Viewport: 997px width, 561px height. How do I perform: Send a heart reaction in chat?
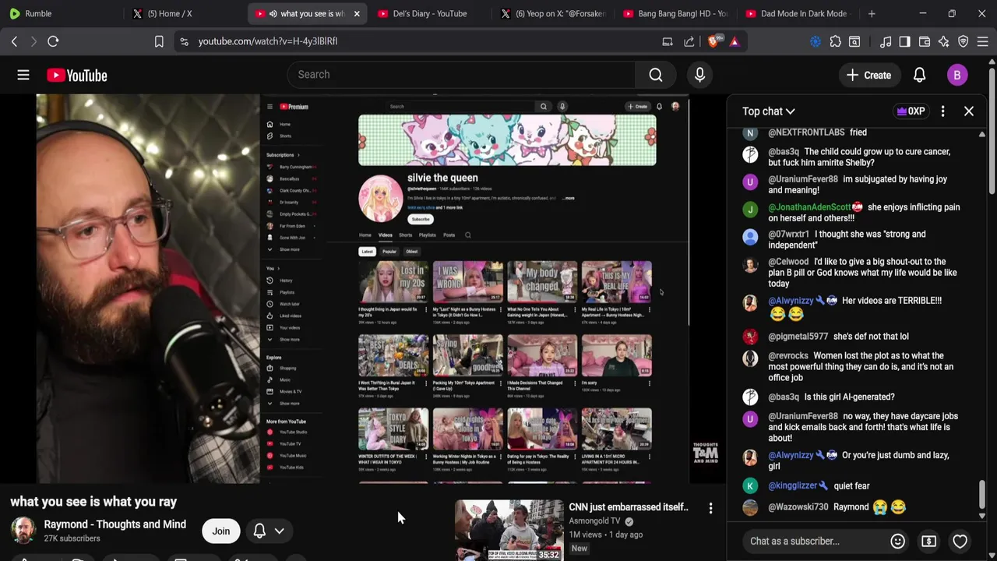point(960,541)
